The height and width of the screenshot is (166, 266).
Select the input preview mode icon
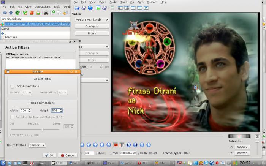click(120, 8)
